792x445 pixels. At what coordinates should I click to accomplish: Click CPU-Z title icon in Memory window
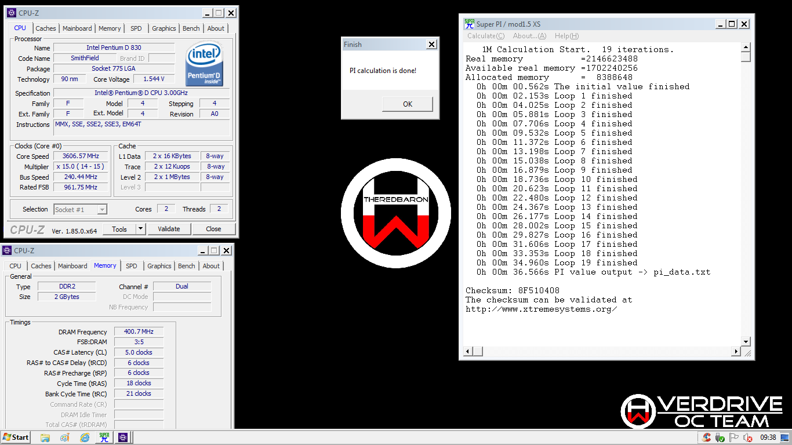(7, 250)
